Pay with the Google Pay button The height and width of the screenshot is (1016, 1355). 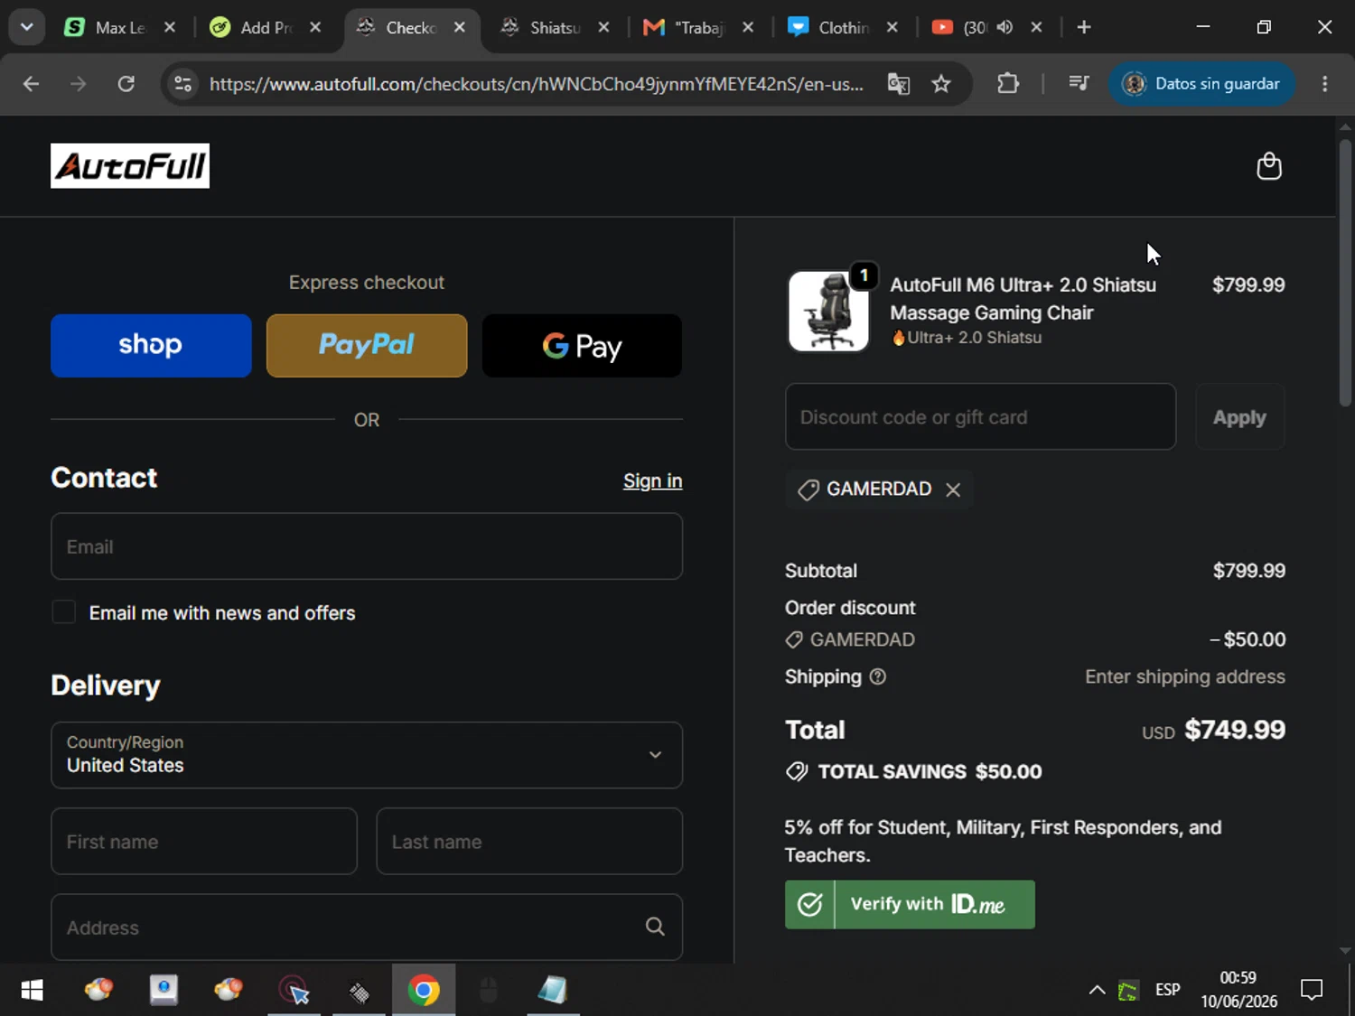(583, 346)
